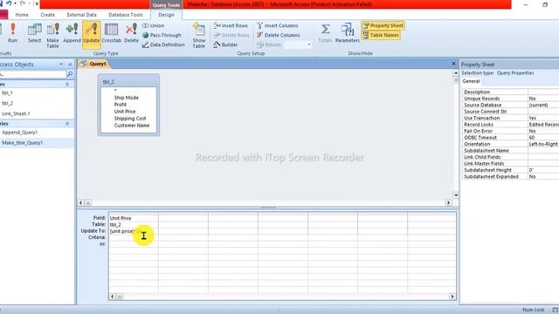The image size is (559, 314).
Task: Run the query with the Run button
Action: click(x=12, y=33)
